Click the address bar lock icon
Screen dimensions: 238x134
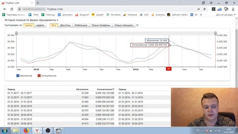click(x=19, y=9)
